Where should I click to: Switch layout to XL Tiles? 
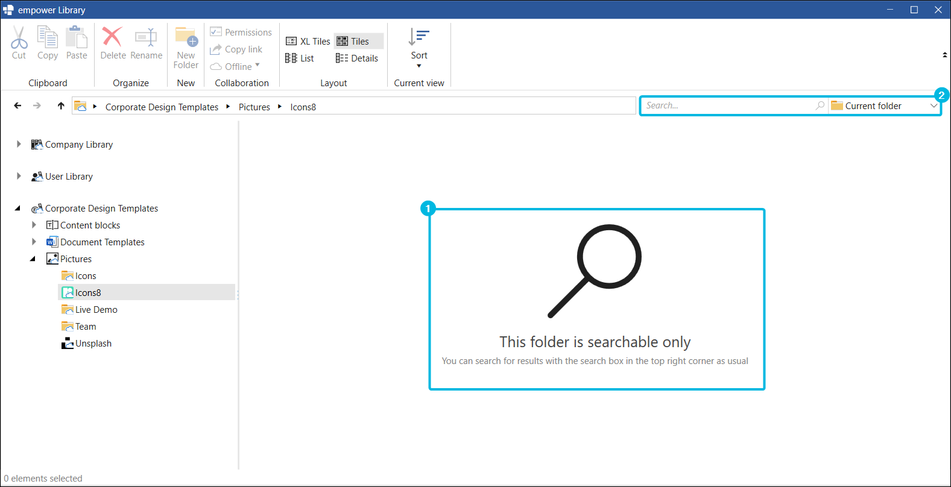coord(308,41)
